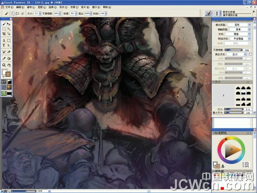The width and height of the screenshot is (257, 193).
Task: Open the 窗口 Window menu
Action: (x=96, y=7)
